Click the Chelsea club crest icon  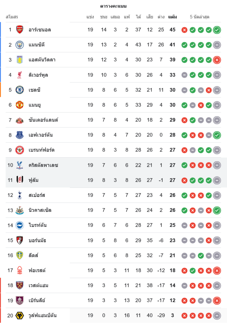click(x=20, y=90)
